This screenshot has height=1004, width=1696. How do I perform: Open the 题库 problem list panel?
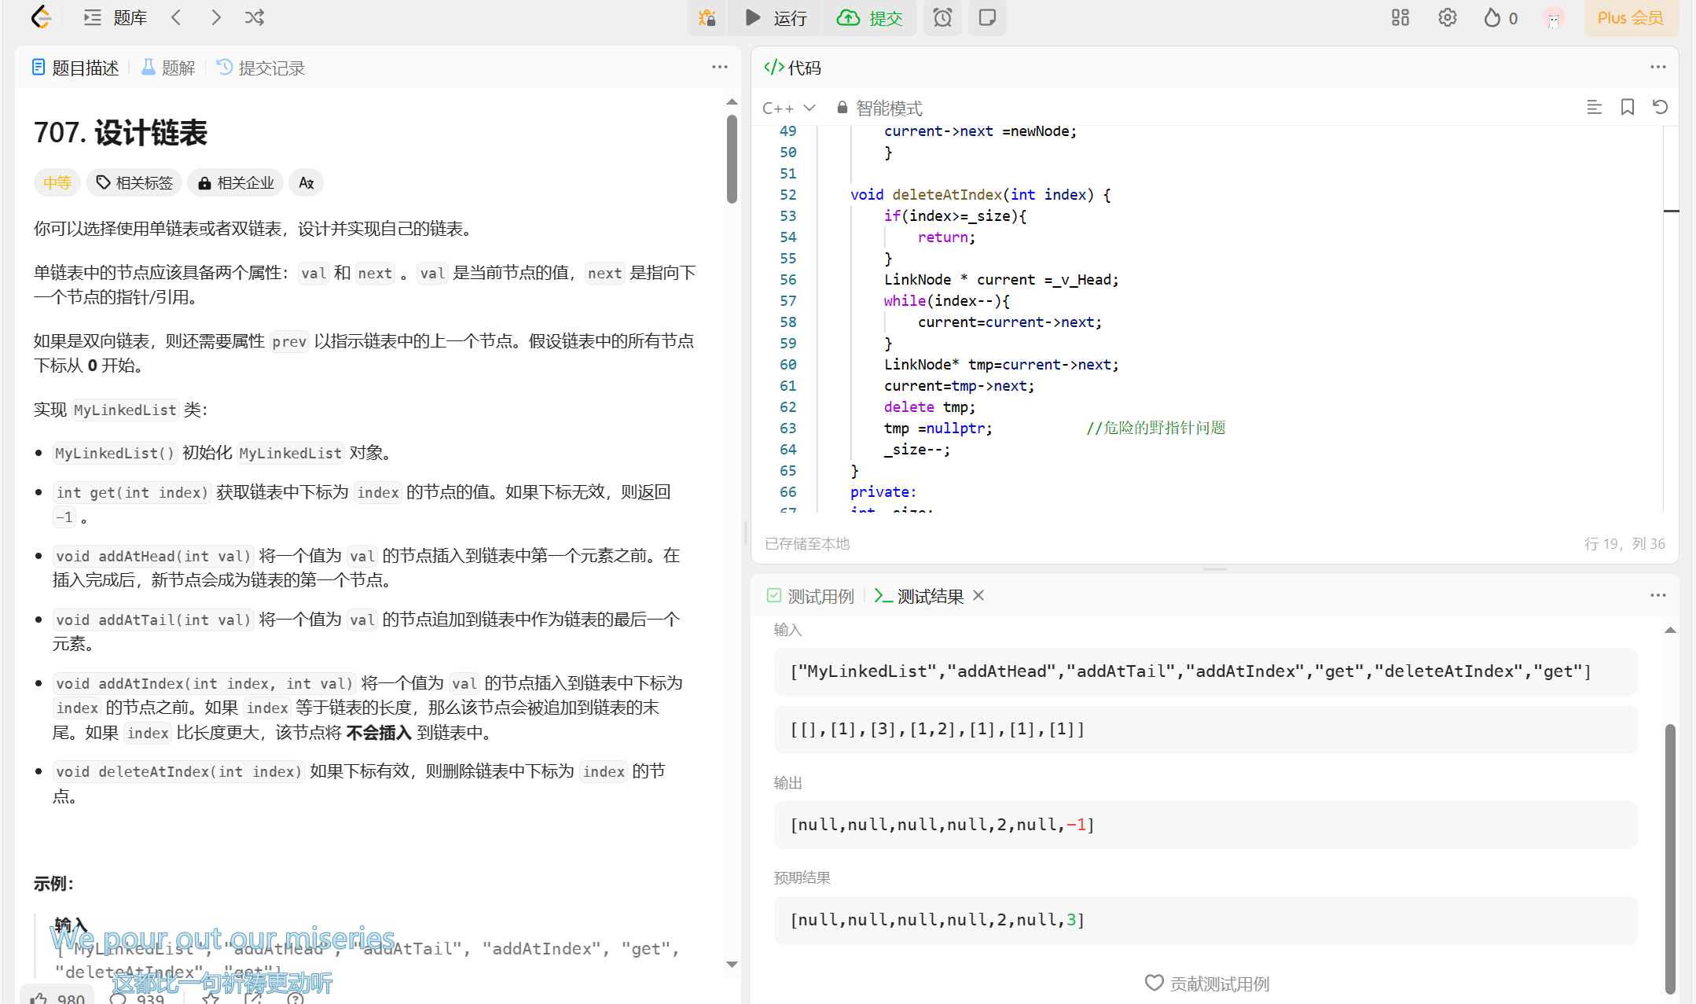pos(116,17)
